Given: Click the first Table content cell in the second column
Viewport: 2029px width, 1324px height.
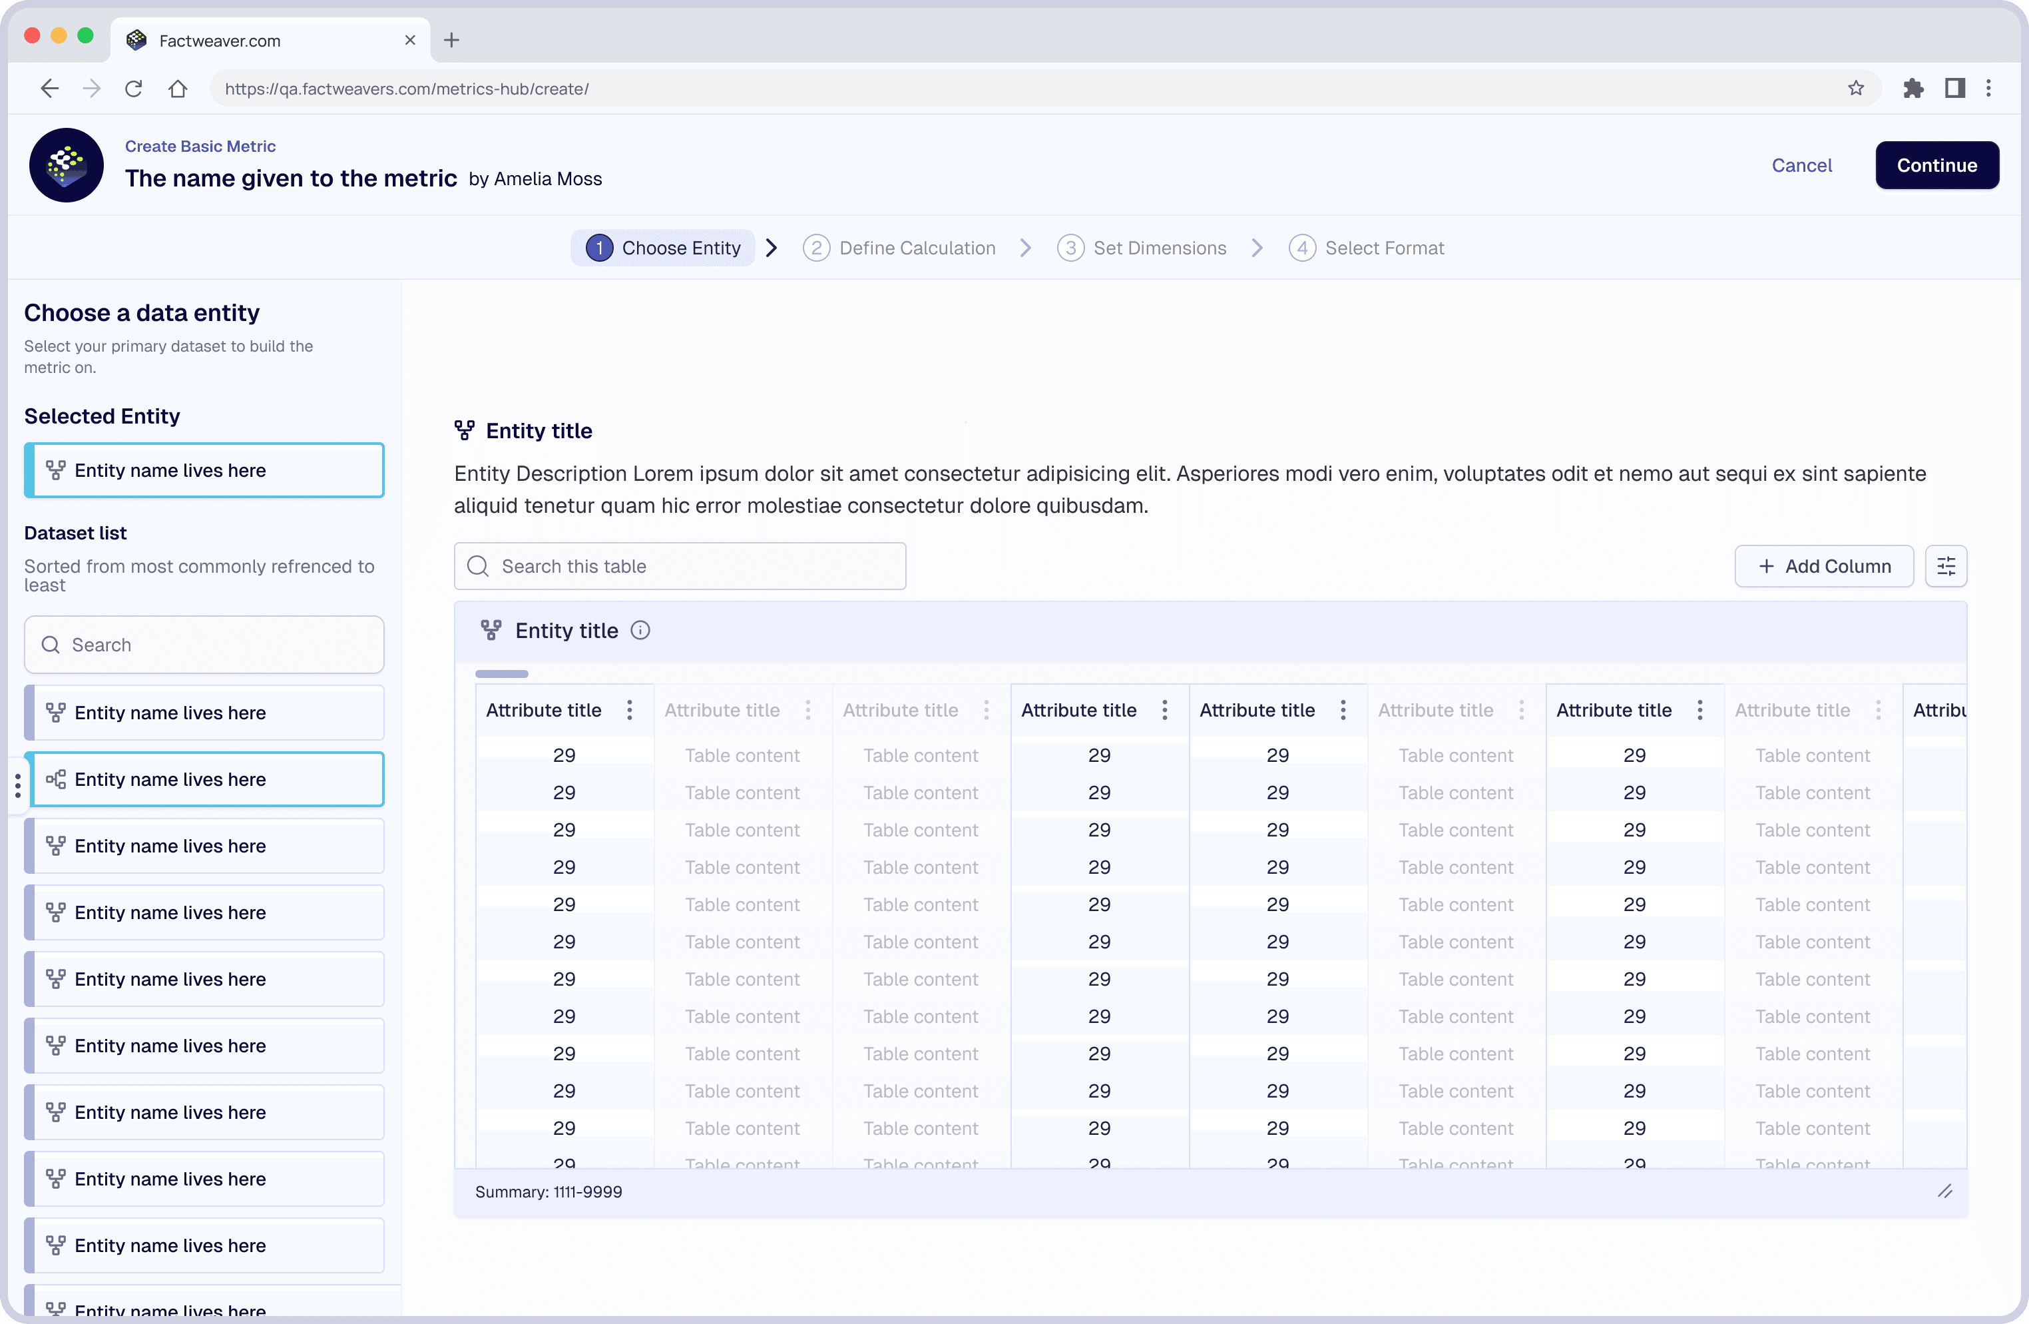Looking at the screenshot, I should coord(742,755).
